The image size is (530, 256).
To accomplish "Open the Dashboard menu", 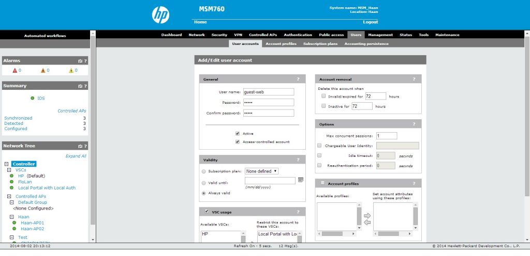I will (171, 35).
